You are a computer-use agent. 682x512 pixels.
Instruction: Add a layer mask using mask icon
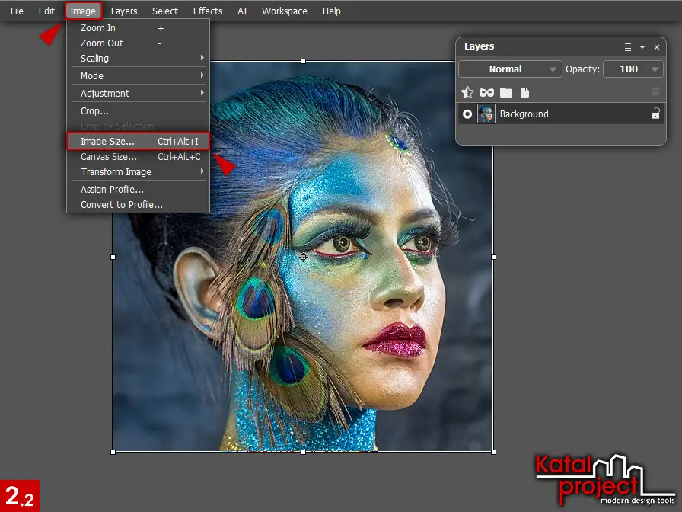(x=486, y=92)
